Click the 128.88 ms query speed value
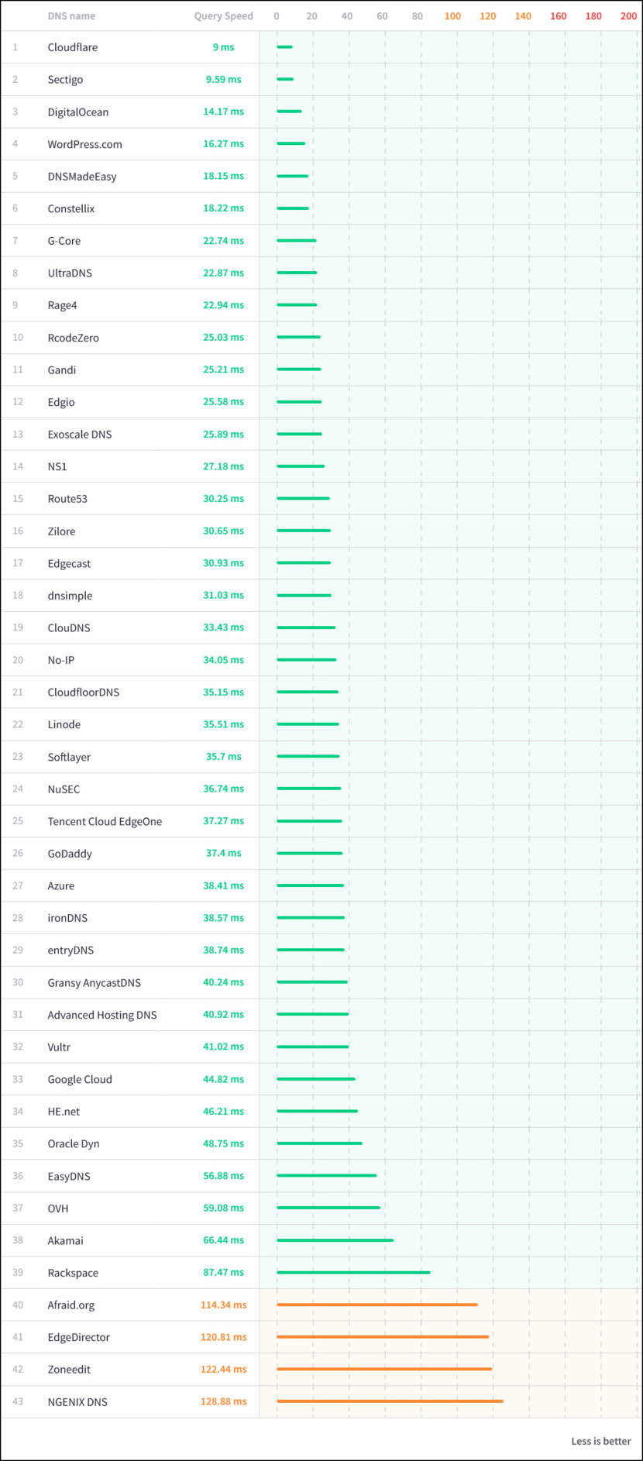Image resolution: width=643 pixels, height=1461 pixels. pos(223,1401)
